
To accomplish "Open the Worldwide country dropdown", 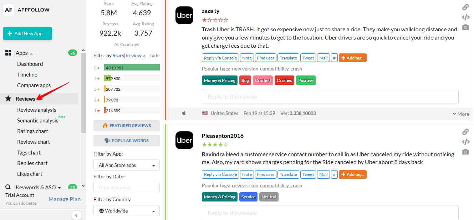I will tap(127, 211).
